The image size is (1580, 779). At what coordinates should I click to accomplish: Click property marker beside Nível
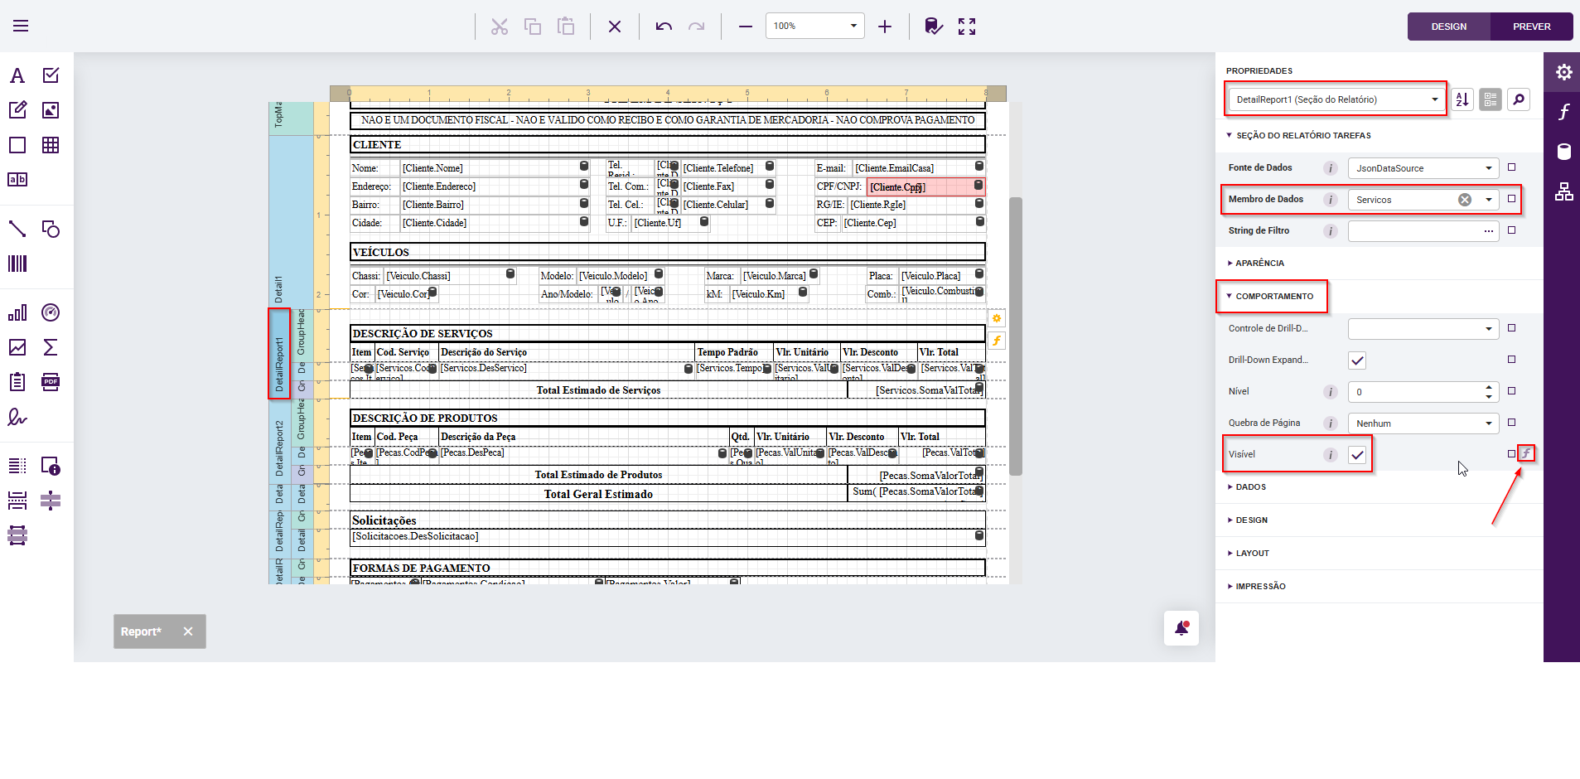(1511, 391)
